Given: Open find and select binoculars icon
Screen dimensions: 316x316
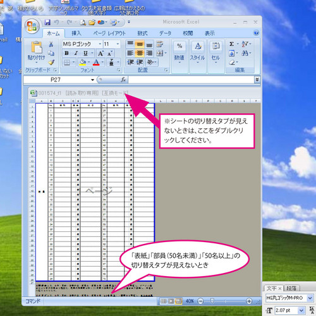Looking at the screenshot, I should click(x=245, y=53).
